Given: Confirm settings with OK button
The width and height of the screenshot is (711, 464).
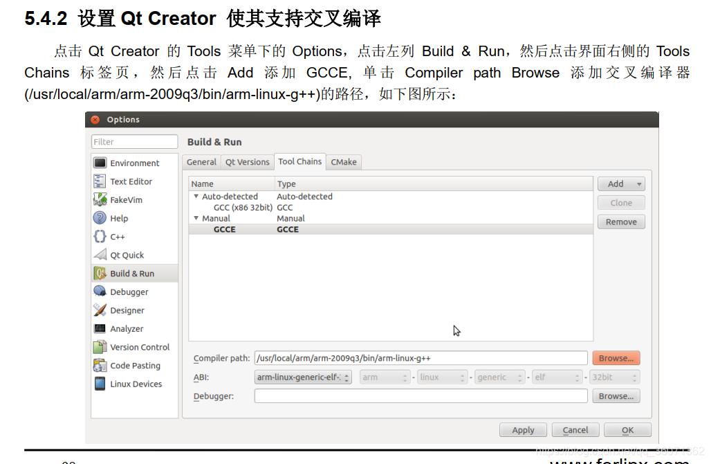Looking at the screenshot, I should (627, 430).
